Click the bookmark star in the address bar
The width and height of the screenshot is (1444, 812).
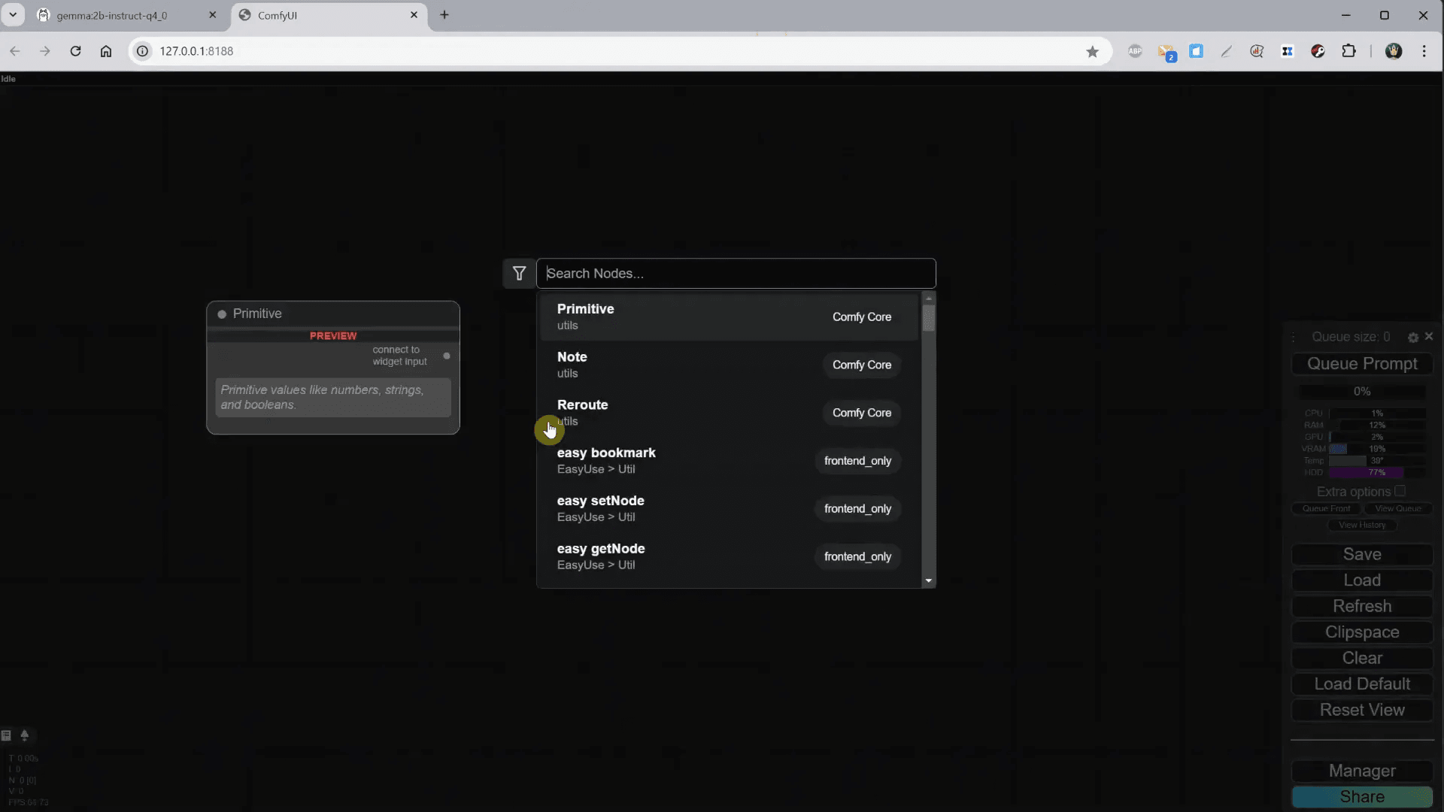tap(1093, 51)
